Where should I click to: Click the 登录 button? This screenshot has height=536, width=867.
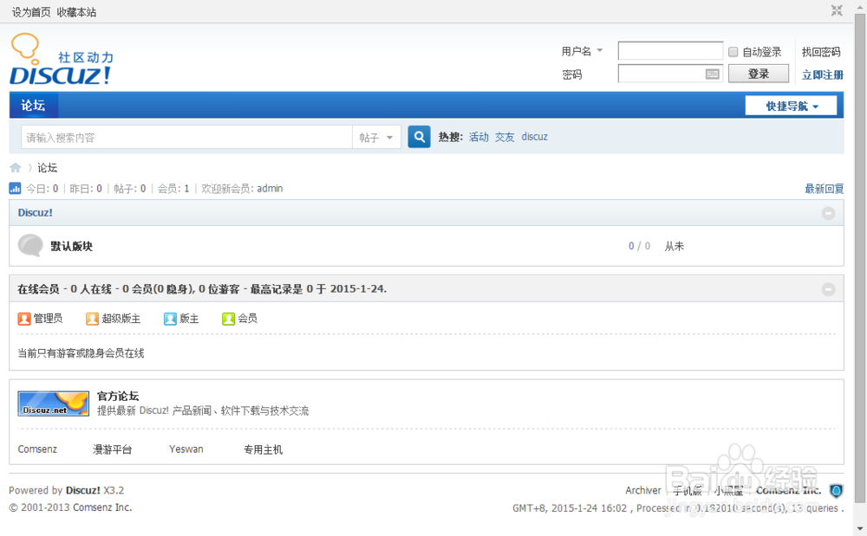(758, 74)
